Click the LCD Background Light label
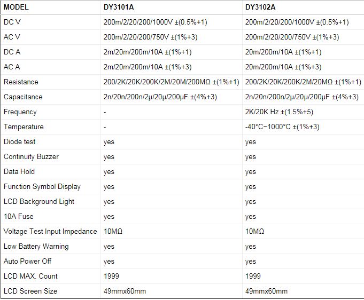This screenshot has width=364, height=300. (39, 202)
